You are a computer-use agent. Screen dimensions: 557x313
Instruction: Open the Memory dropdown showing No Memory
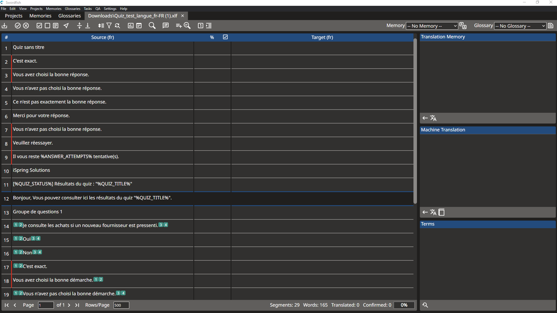432,26
